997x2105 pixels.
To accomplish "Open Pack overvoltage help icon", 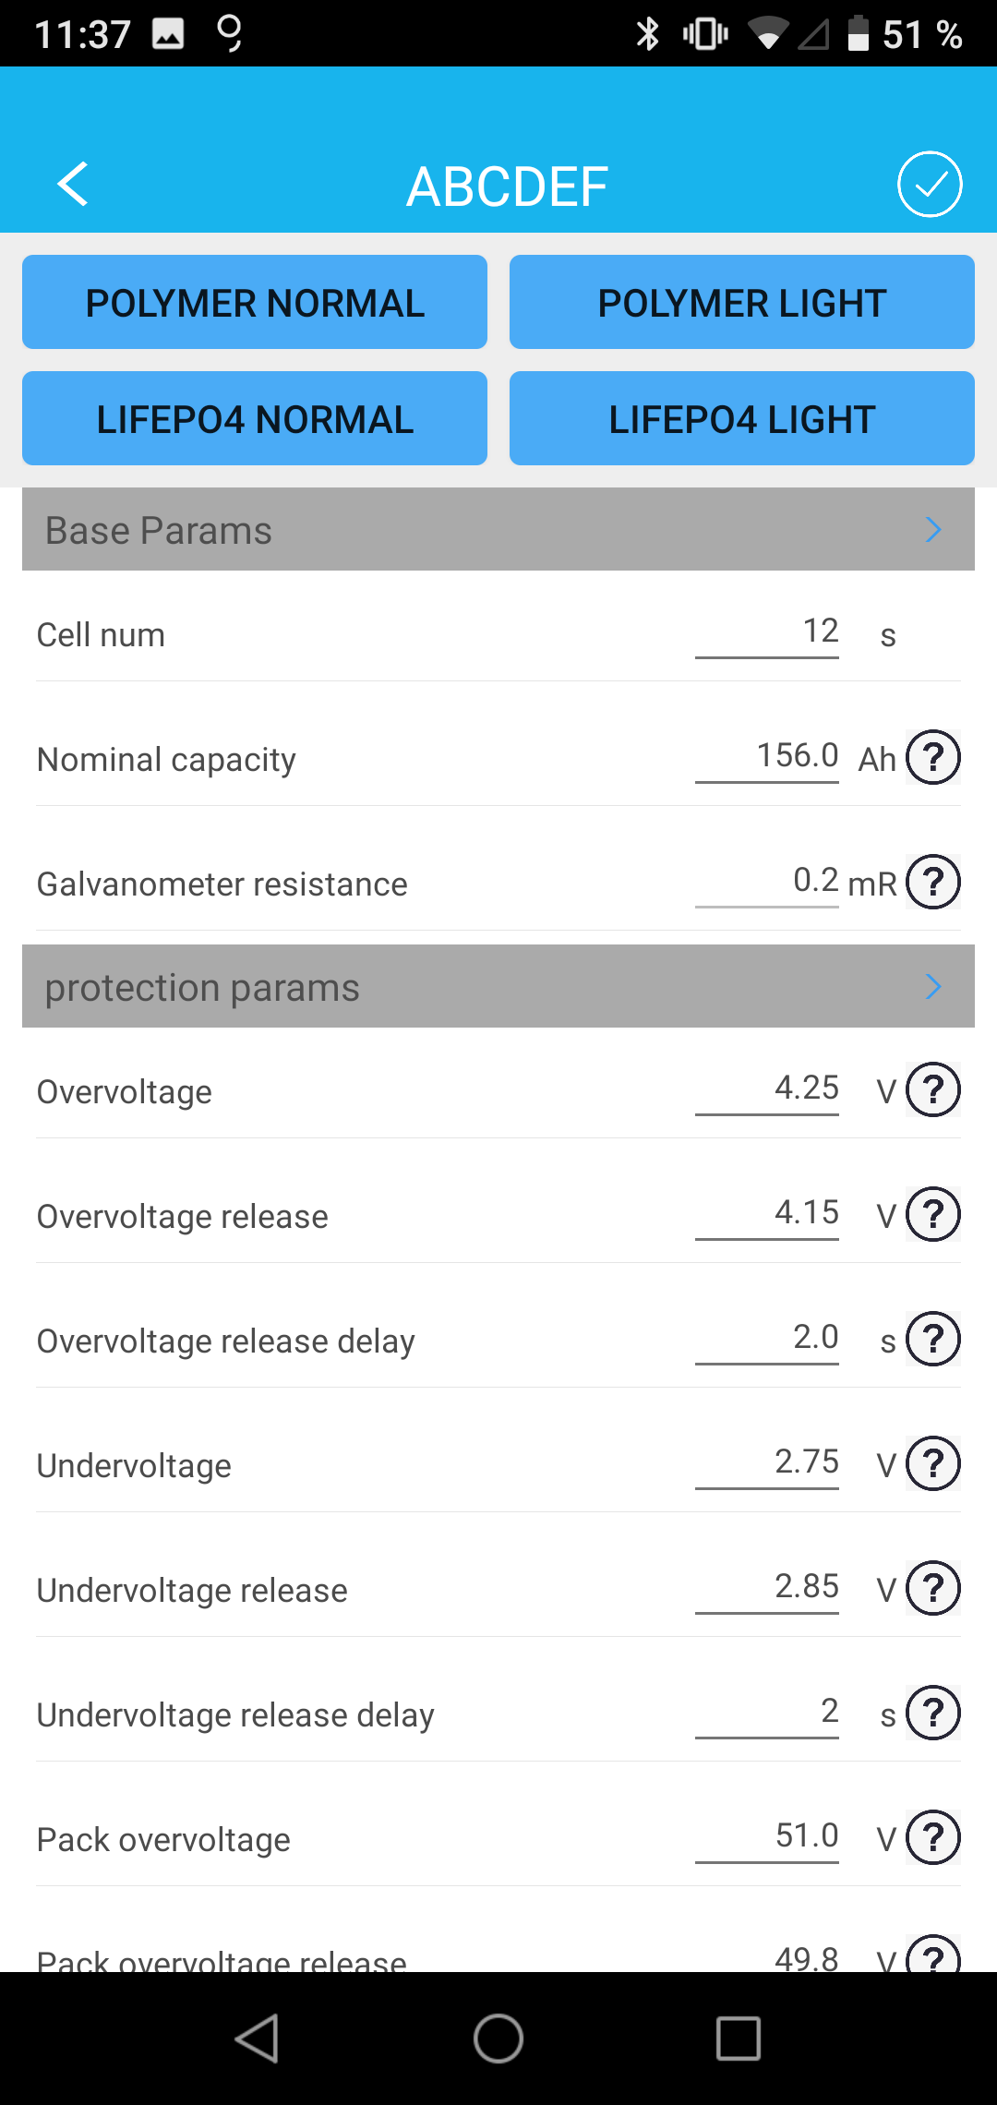I will [x=933, y=1838].
